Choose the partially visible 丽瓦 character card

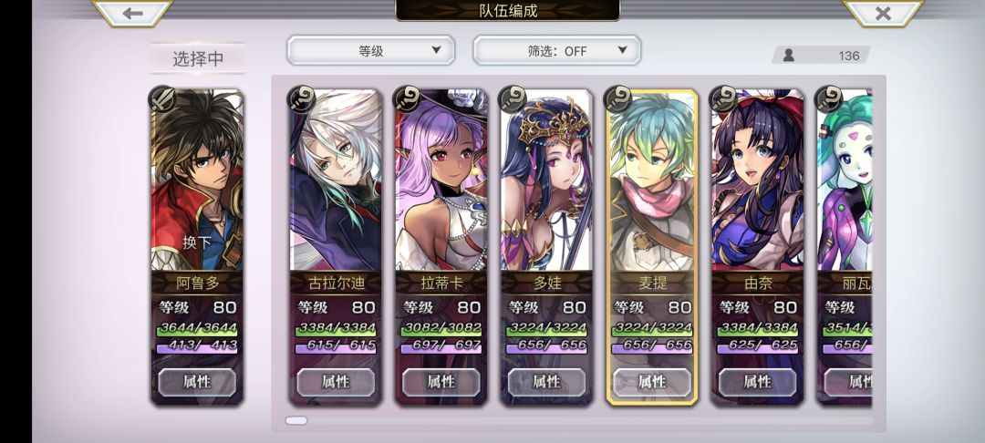844,247
